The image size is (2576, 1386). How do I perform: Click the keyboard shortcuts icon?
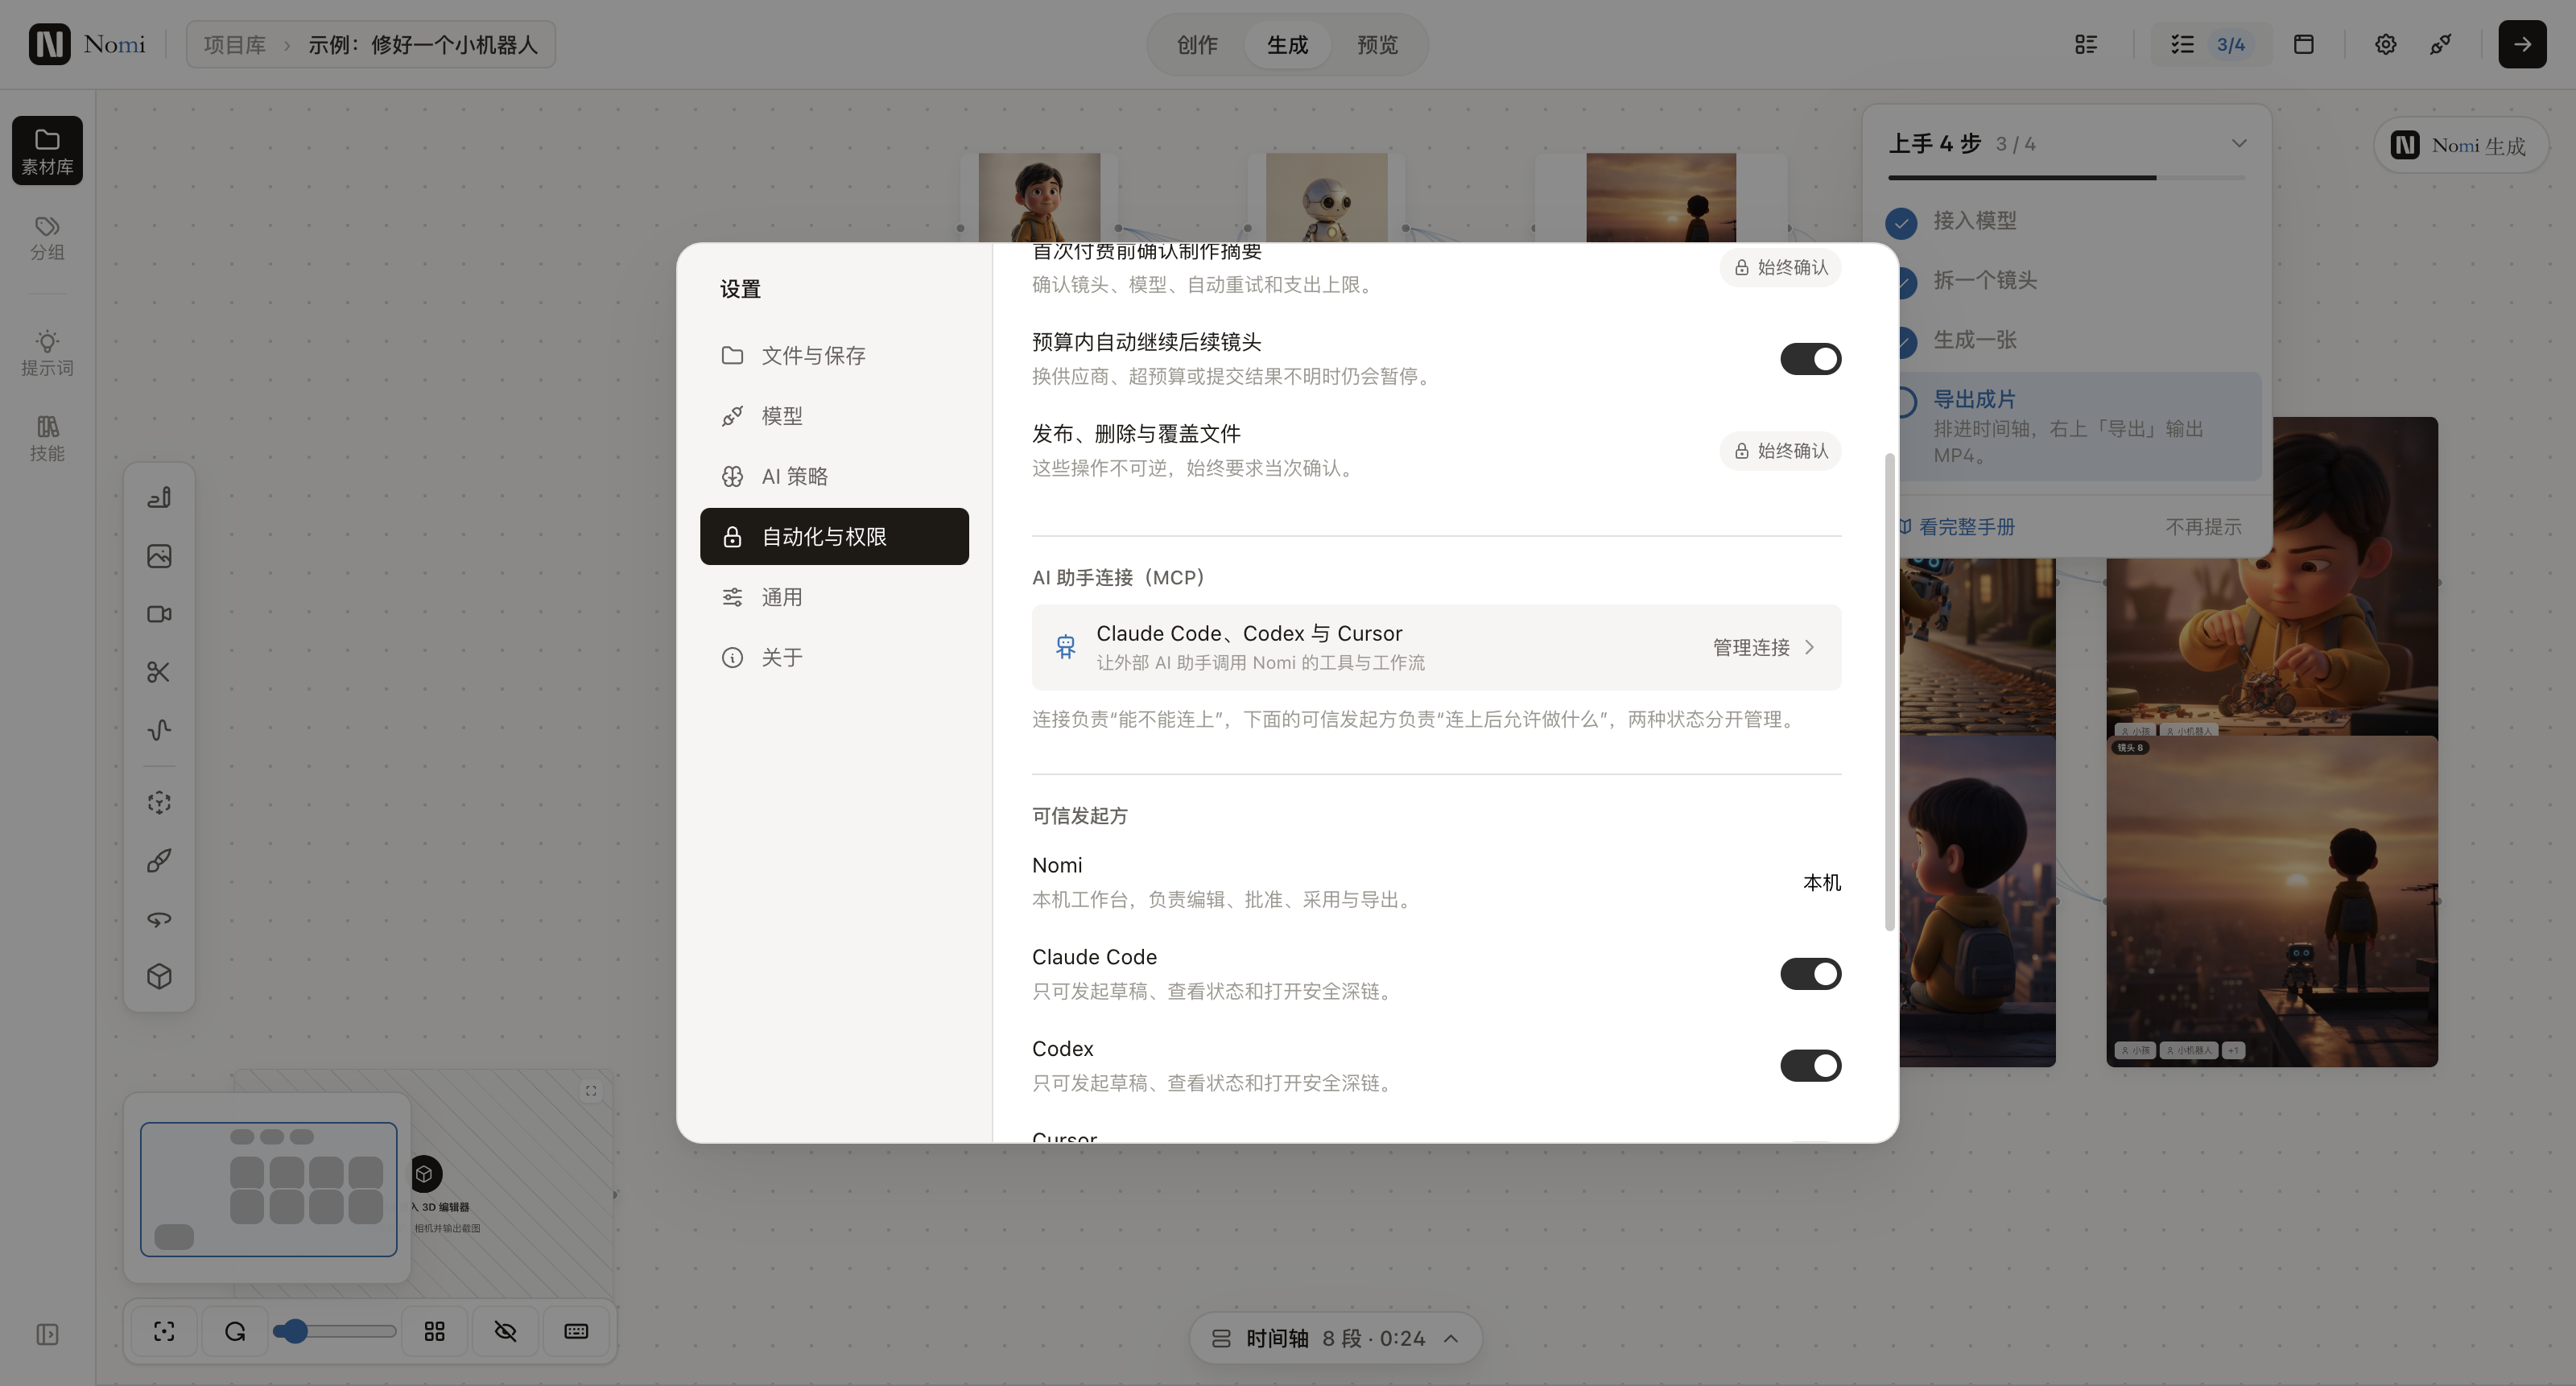(576, 1331)
